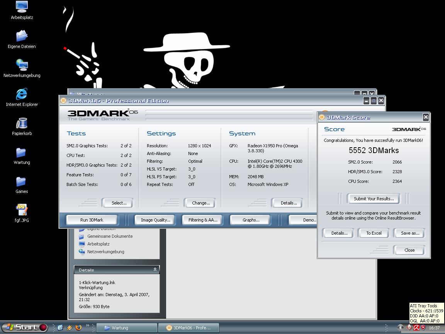This screenshot has height=334, width=445.
Task: Open Arbeitsplatz link in Wartung sidebar
Action: 98,244
